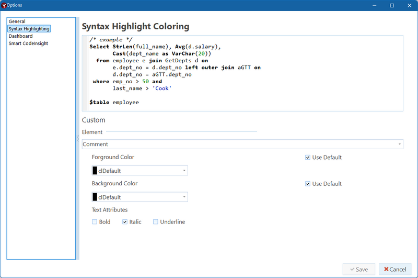418x278 pixels.
Task: Click the VarChar keyword in the preview
Action: [x=183, y=53]
